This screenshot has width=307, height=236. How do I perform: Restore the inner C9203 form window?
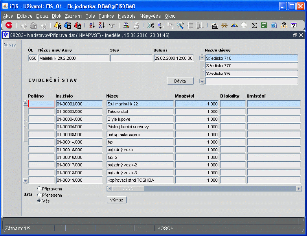coord(295,35)
